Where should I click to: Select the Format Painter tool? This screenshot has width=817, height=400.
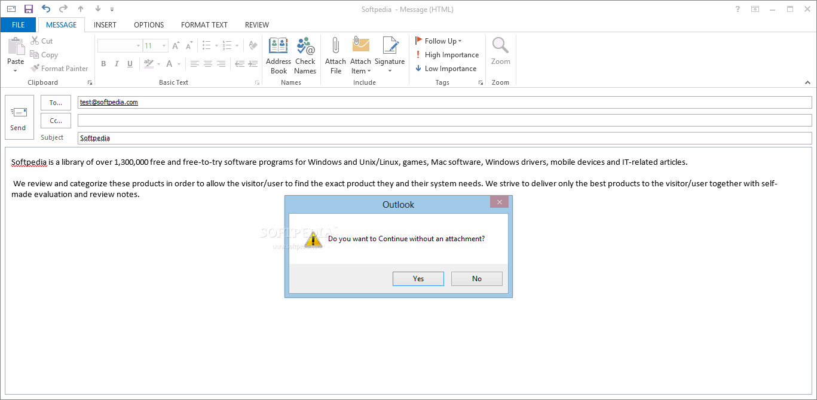pyautogui.click(x=59, y=69)
